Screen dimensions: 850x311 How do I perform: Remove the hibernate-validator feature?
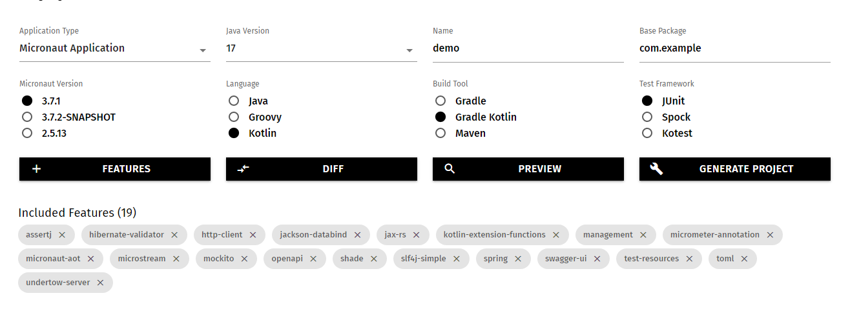tap(174, 235)
